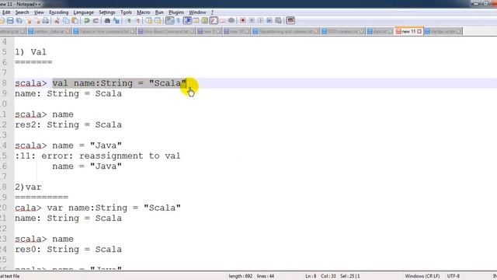Click the macro Playback icon
This screenshot has height=280, width=497.
261,21
